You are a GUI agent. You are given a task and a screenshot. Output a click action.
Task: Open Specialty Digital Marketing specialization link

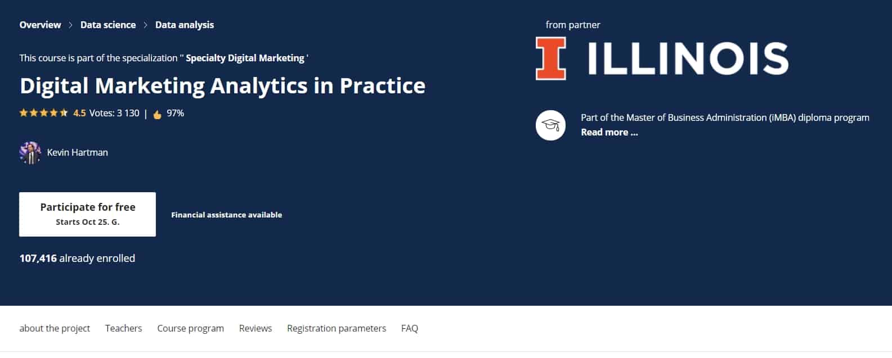click(x=245, y=58)
